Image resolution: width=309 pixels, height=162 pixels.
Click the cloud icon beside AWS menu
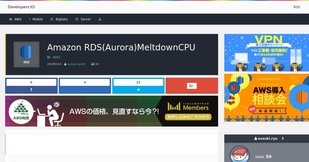pyautogui.click(x=11, y=19)
